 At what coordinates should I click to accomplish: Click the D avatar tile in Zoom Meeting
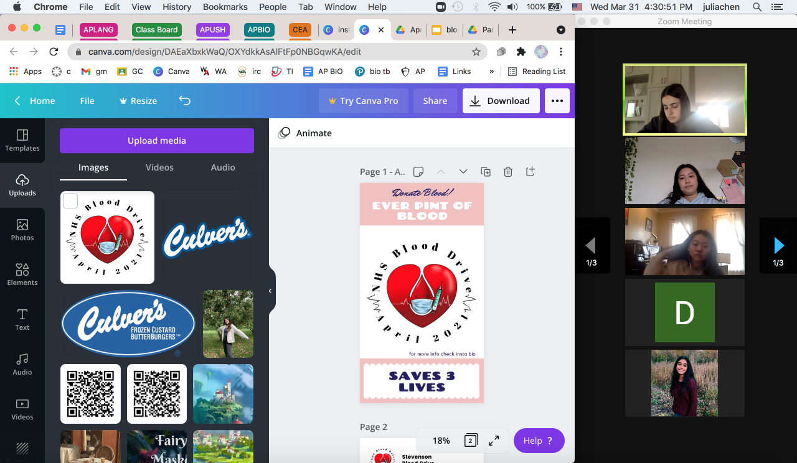[685, 312]
